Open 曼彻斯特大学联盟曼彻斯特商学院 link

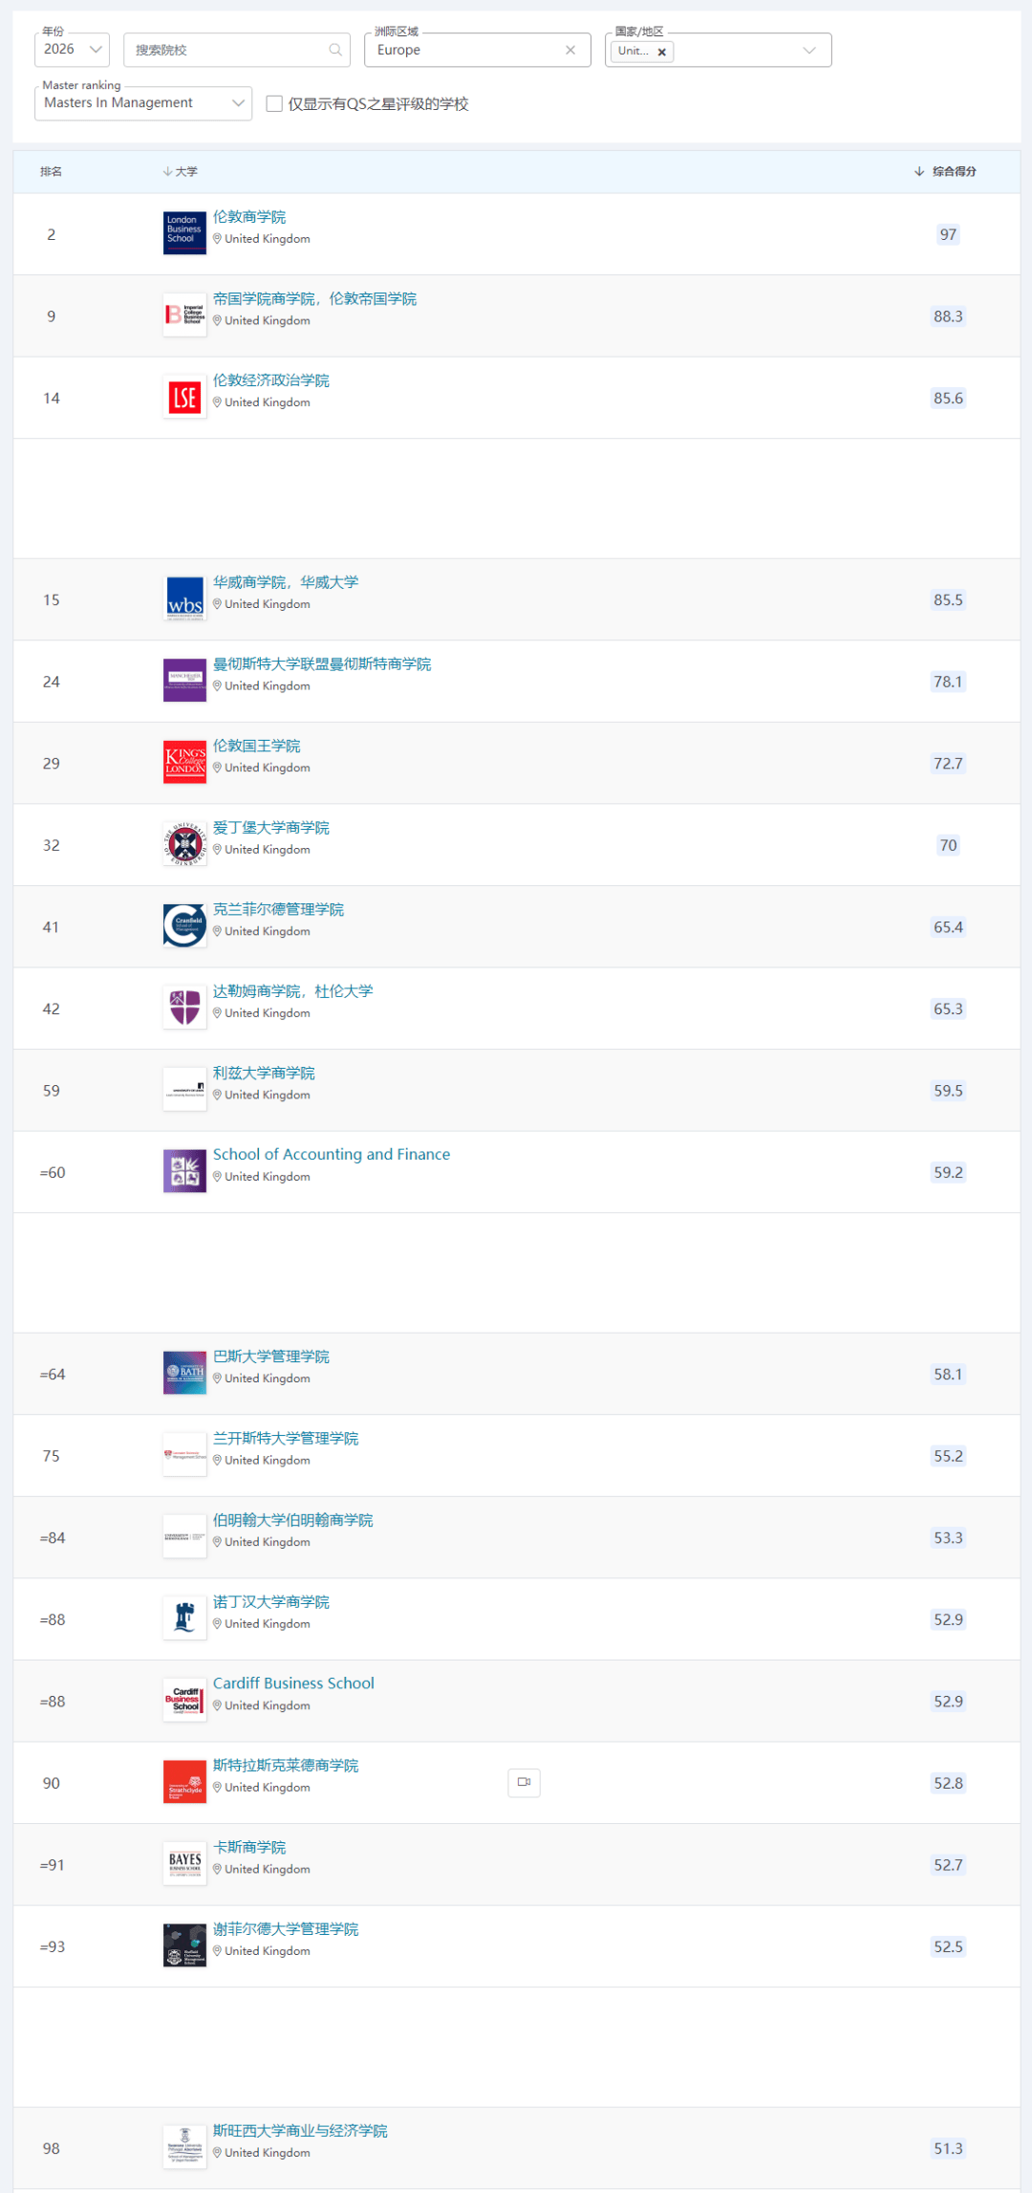(x=322, y=663)
